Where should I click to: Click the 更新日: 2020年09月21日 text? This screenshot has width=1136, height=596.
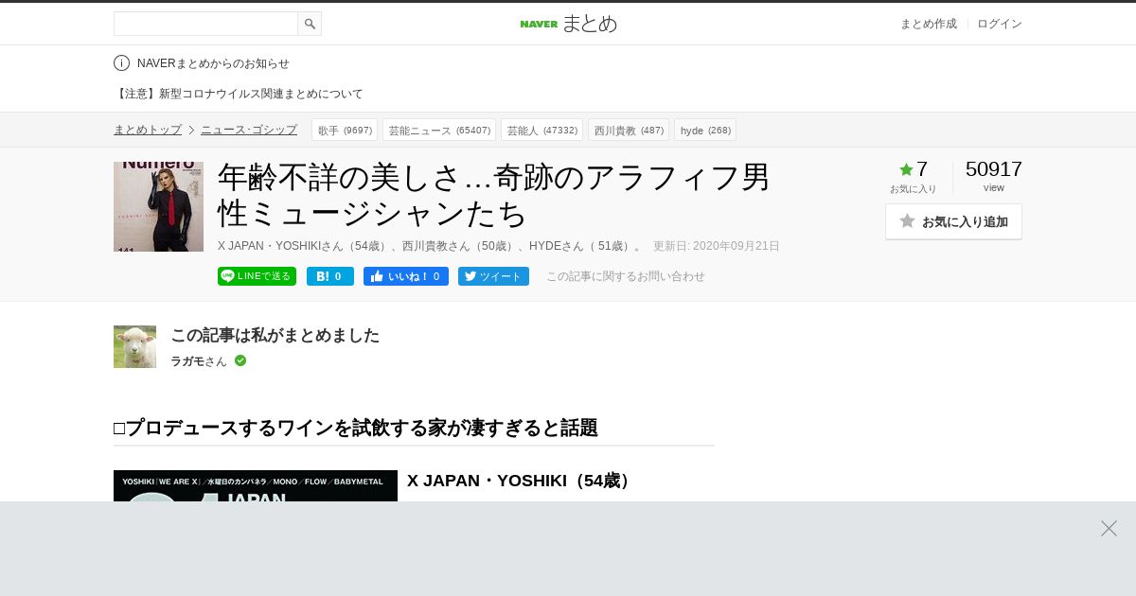[717, 246]
